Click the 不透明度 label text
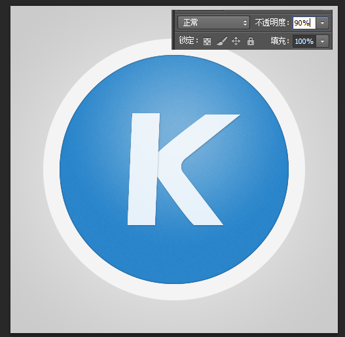Viewport: 345px width, 337px height. 272,22
